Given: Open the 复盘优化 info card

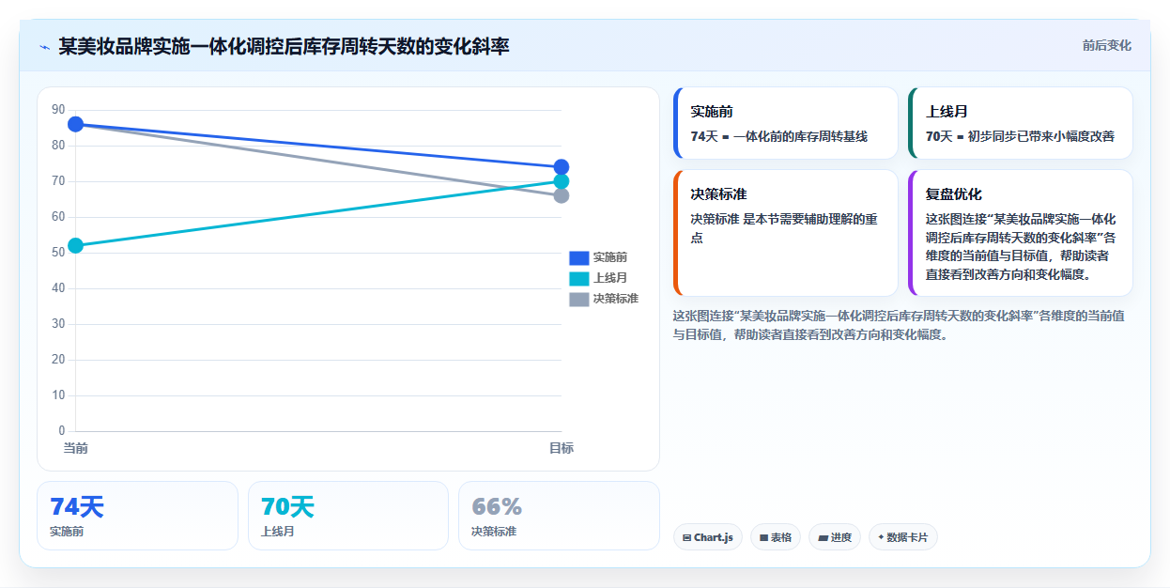Looking at the screenshot, I should [1021, 233].
